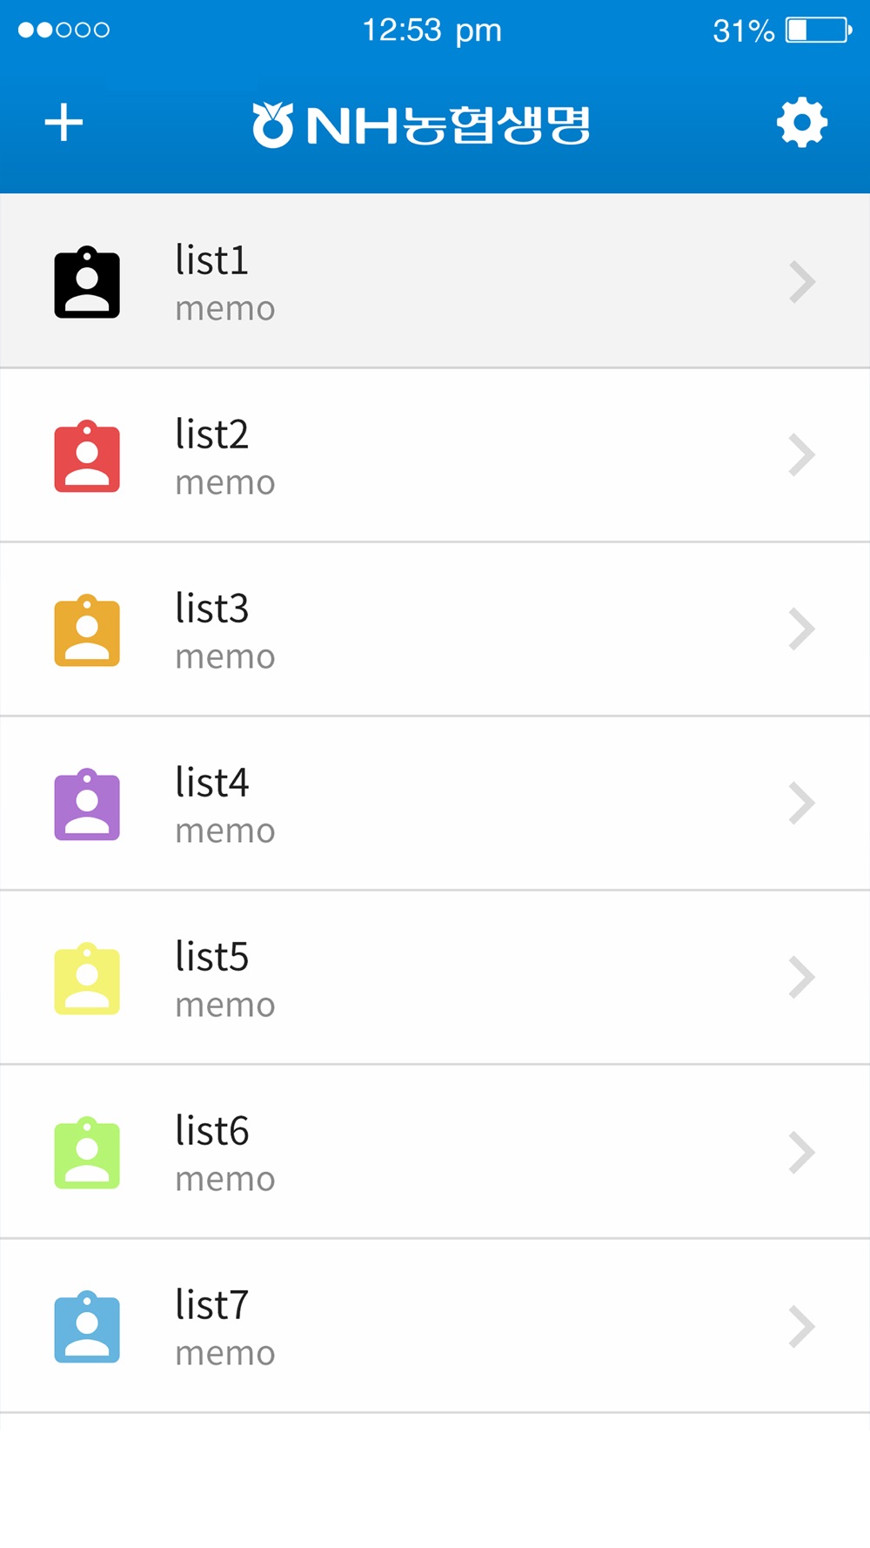The image size is (870, 1548).
Task: Tap the battery indicator in the status bar
Action: point(818,30)
